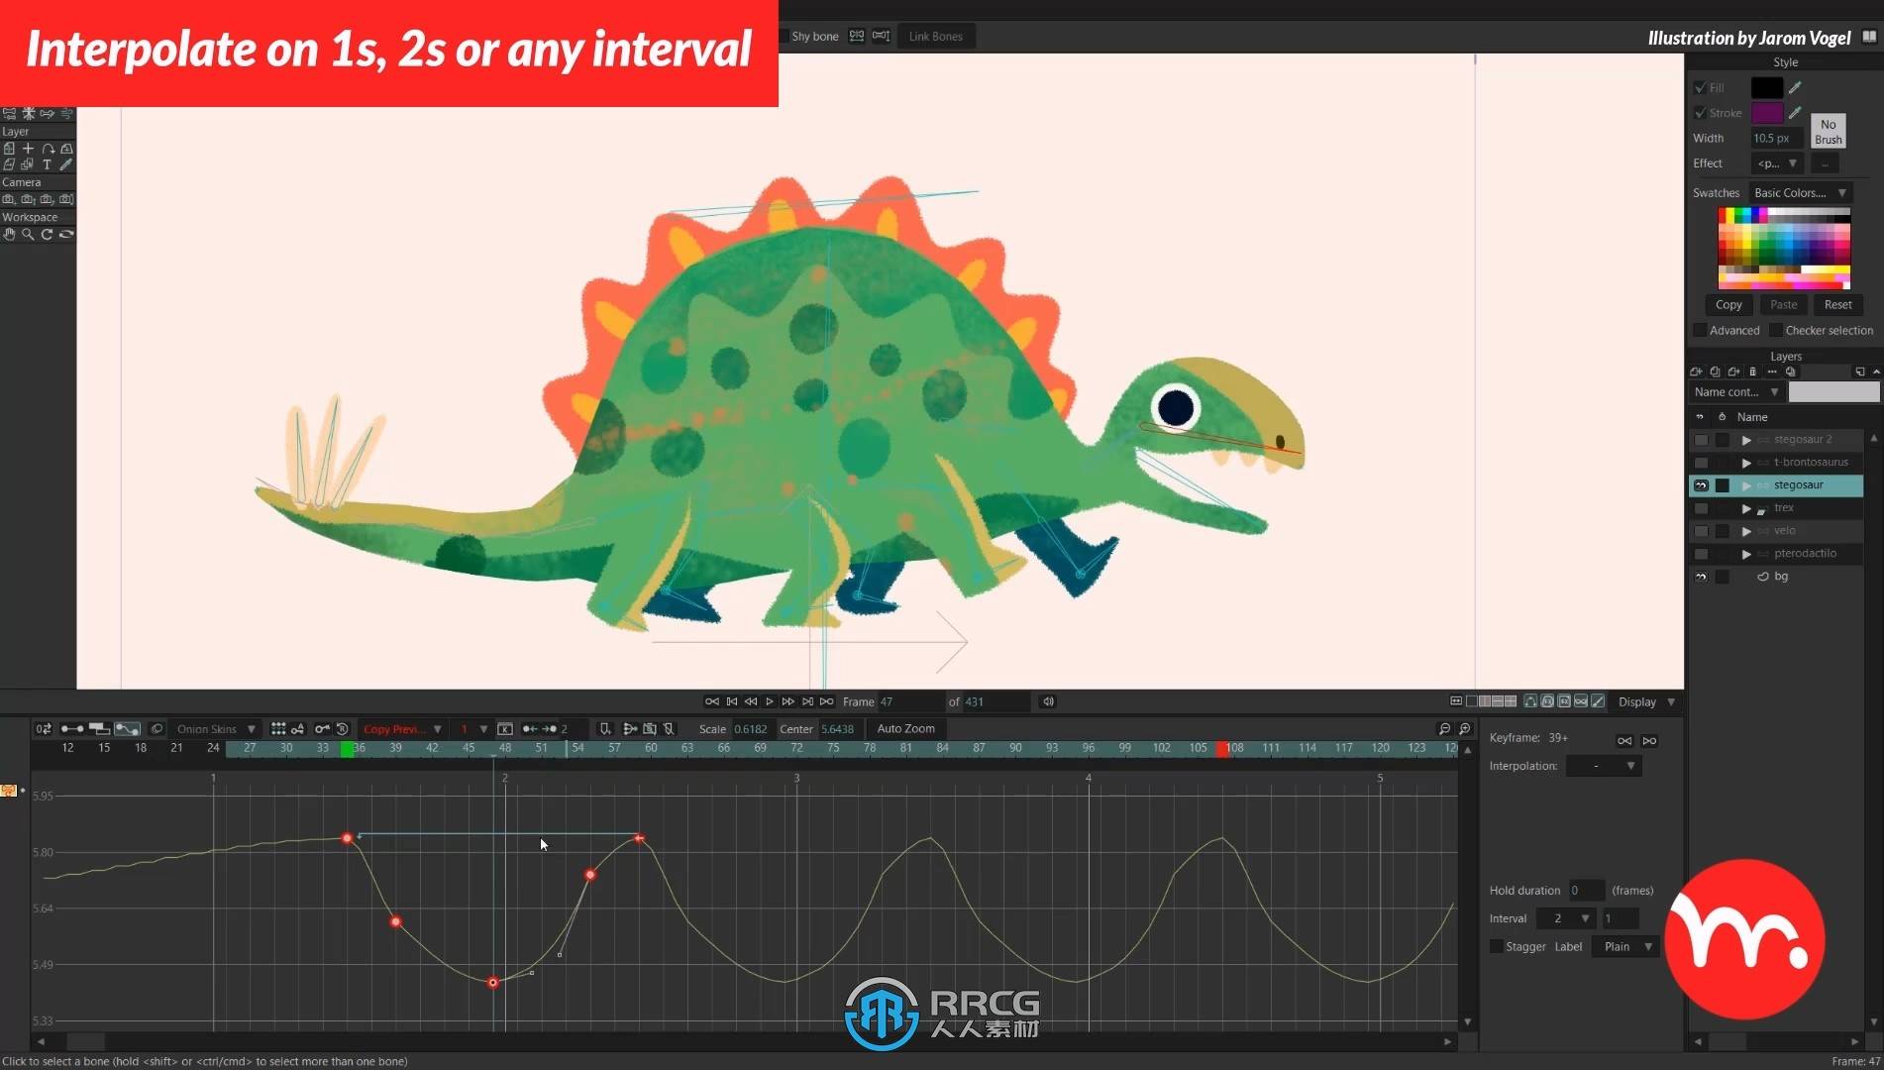Click the K keyframe icon in timeline toolbar
Screen dimensions: 1884x1070
(505, 729)
